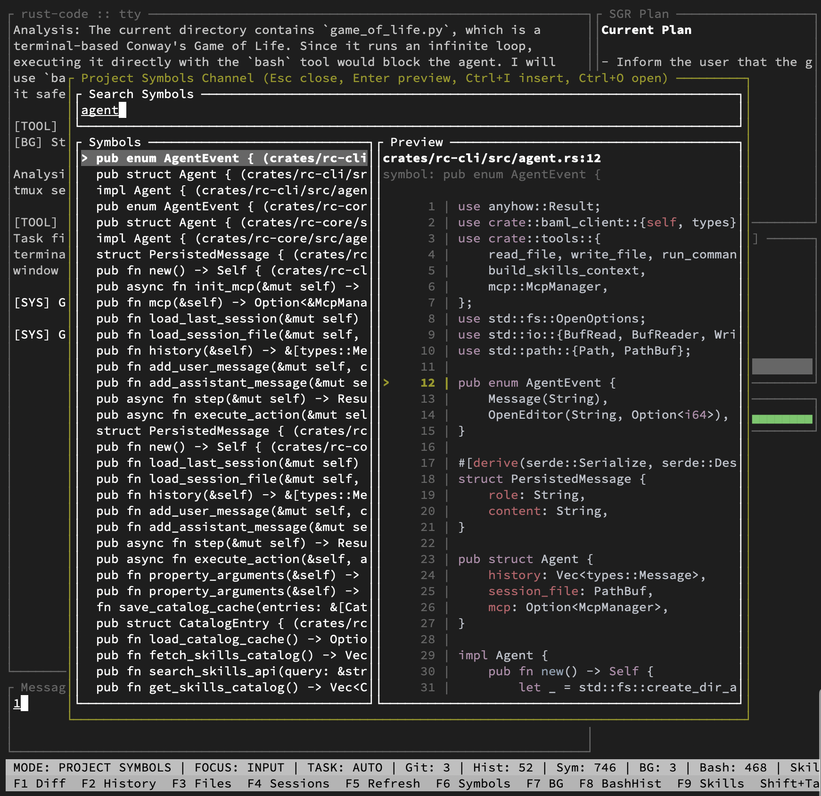Screen dimensions: 821x796
Task: Click 'F9 Skills' in the function key bar
Action: (x=711, y=784)
